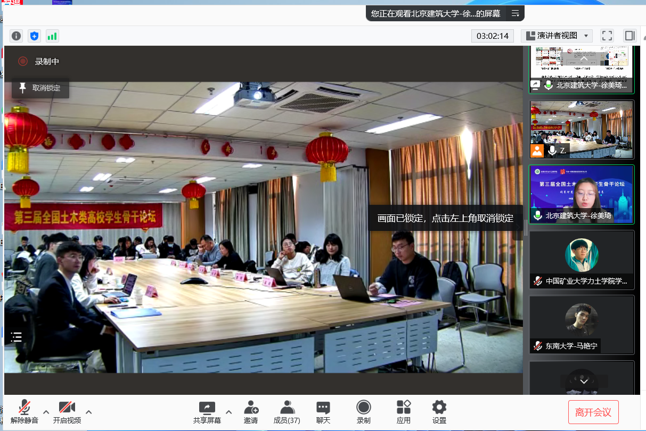Screen dimensions: 646x431
Task: Click Leave Meeting (离开会议) button
Action: tap(593, 412)
